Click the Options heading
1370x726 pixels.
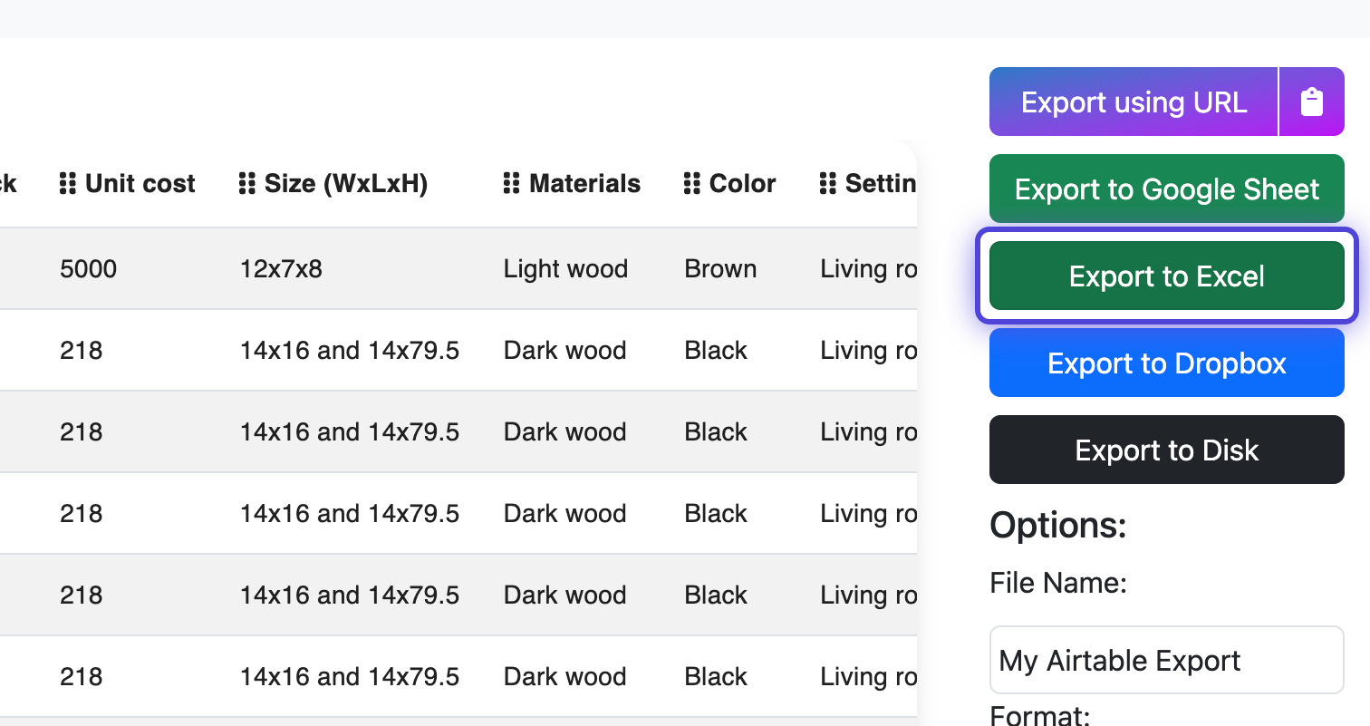coord(1058,525)
